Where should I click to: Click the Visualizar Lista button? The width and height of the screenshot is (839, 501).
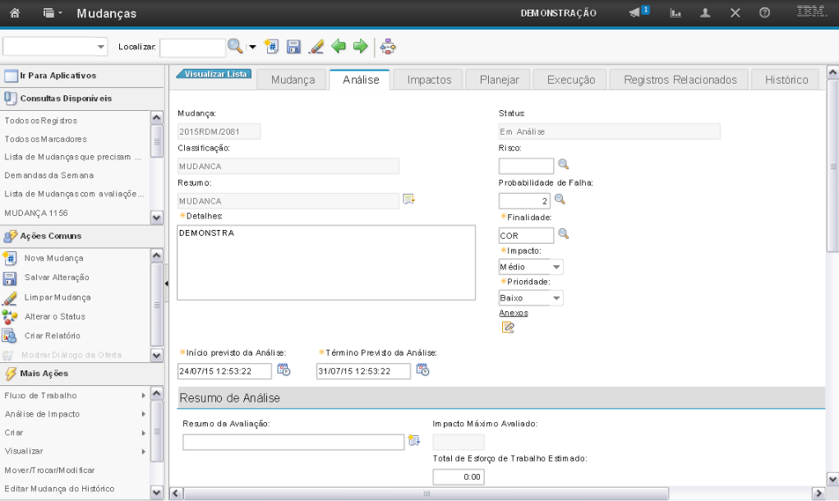214,74
